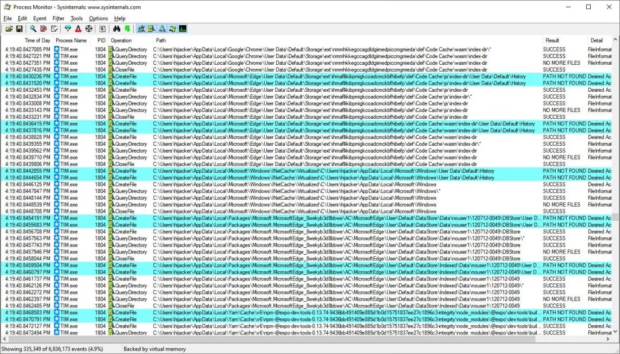The width and height of the screenshot is (620, 354).
Task: Select the event row at 4:19:40.8427085 PM
Action: 307,49
